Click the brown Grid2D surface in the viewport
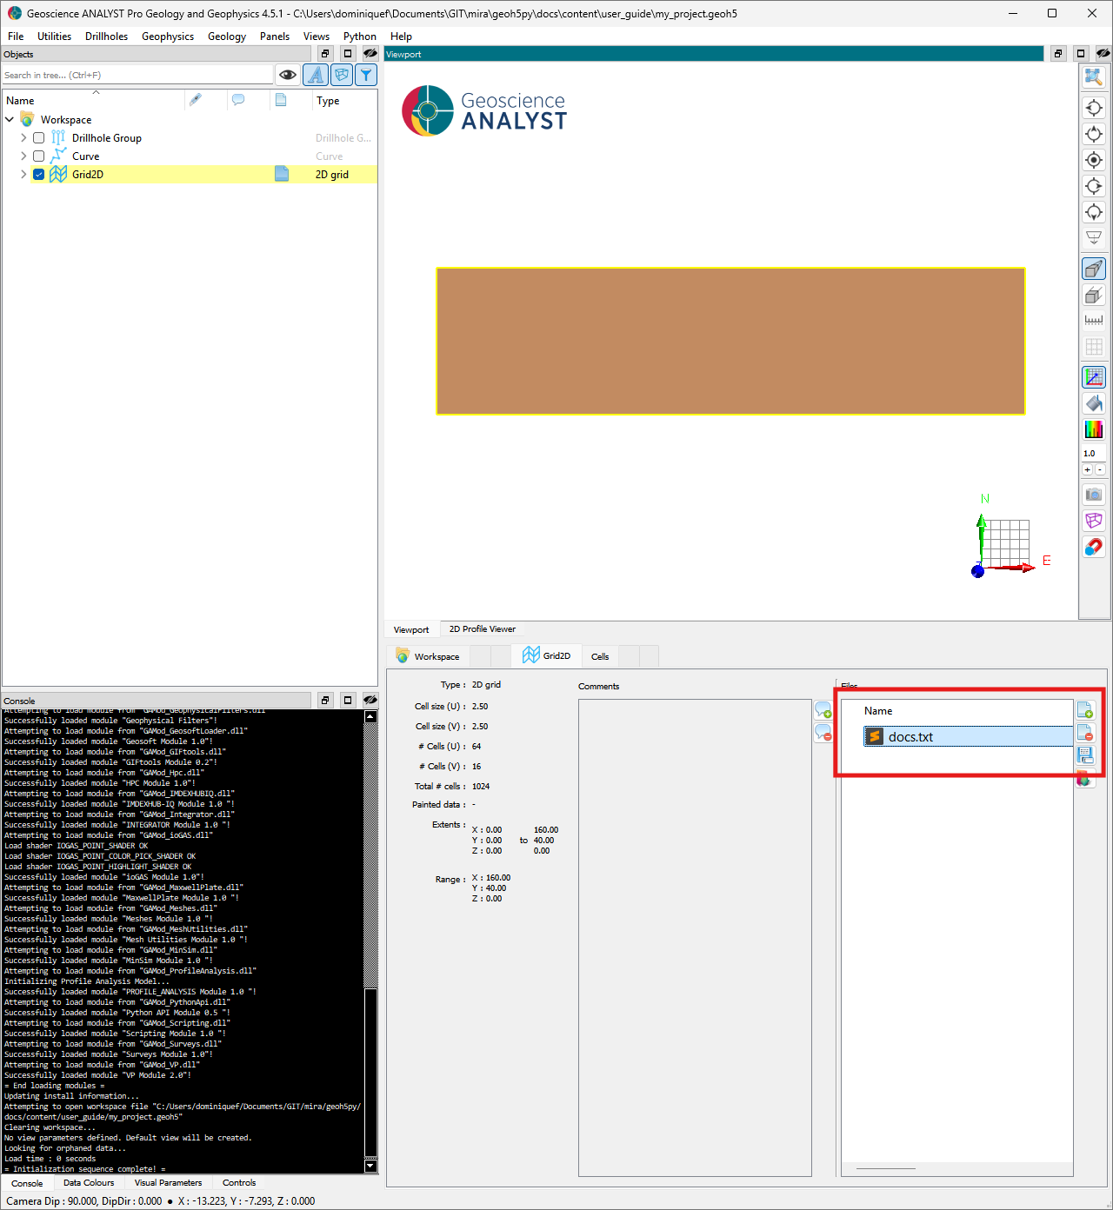Screen dimensions: 1113x1210 click(x=730, y=341)
